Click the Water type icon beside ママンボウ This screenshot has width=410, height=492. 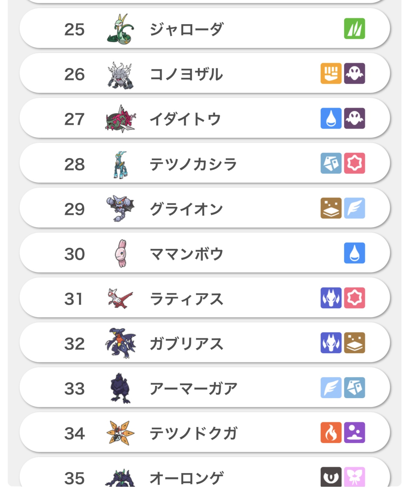tap(354, 253)
